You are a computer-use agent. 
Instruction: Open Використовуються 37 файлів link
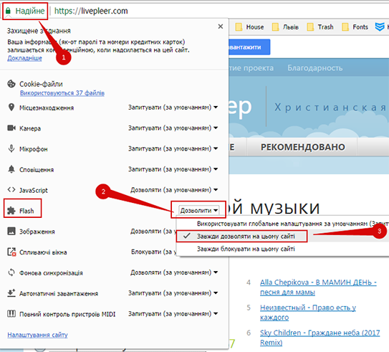pyautogui.click(x=62, y=93)
